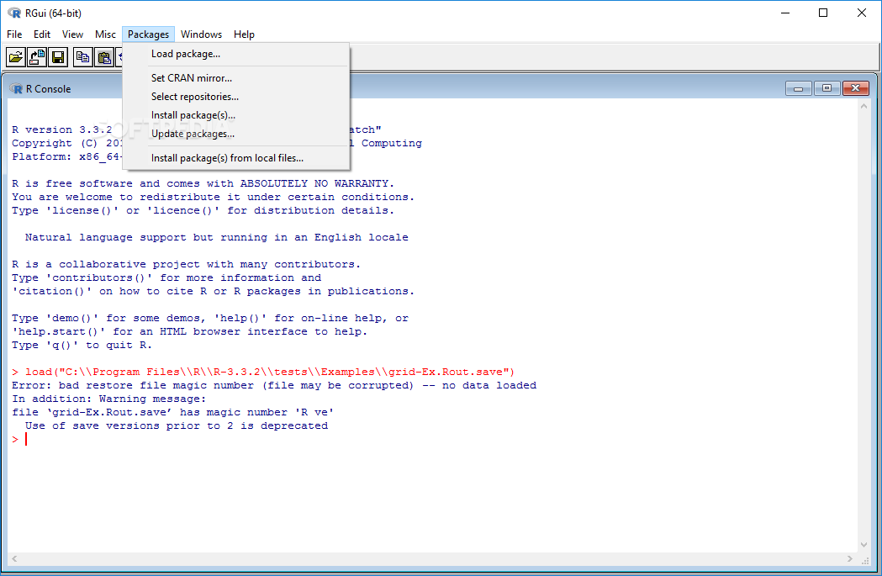
Task: Maximize the RGui main window
Action: click(x=823, y=13)
